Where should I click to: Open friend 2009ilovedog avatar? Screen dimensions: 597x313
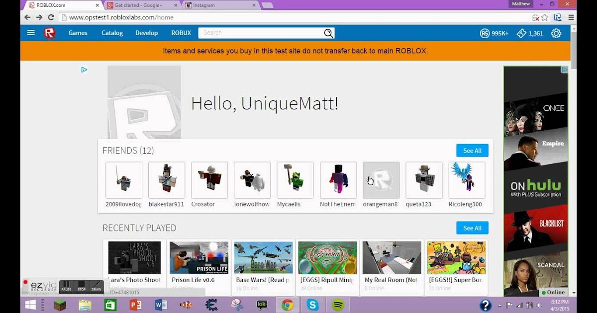point(124,180)
